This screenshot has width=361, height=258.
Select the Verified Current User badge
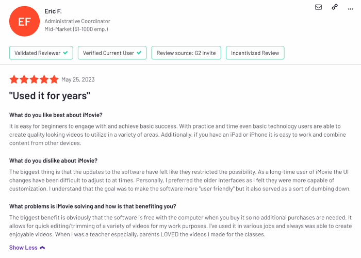click(x=112, y=53)
